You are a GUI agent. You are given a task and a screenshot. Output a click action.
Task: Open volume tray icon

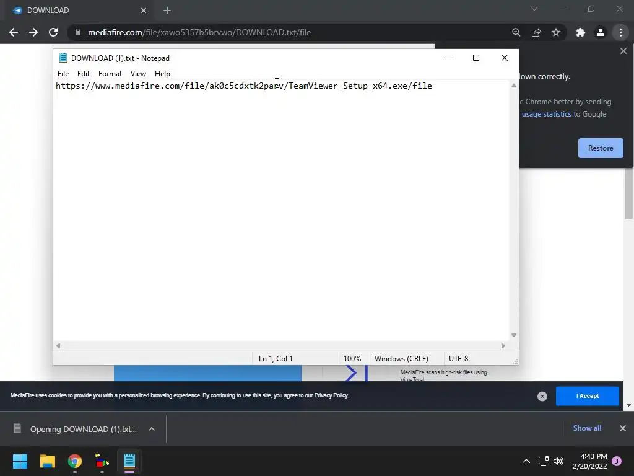[558, 461]
